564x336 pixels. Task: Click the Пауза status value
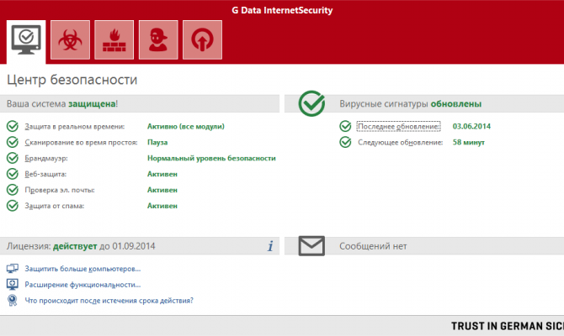157,143
